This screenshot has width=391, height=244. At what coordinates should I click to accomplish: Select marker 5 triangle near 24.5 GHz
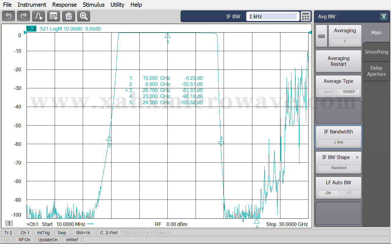click(257, 221)
